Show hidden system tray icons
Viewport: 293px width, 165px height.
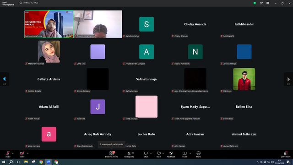258,162
